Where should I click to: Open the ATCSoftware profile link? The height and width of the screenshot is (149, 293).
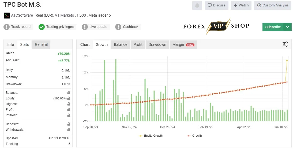22,15
